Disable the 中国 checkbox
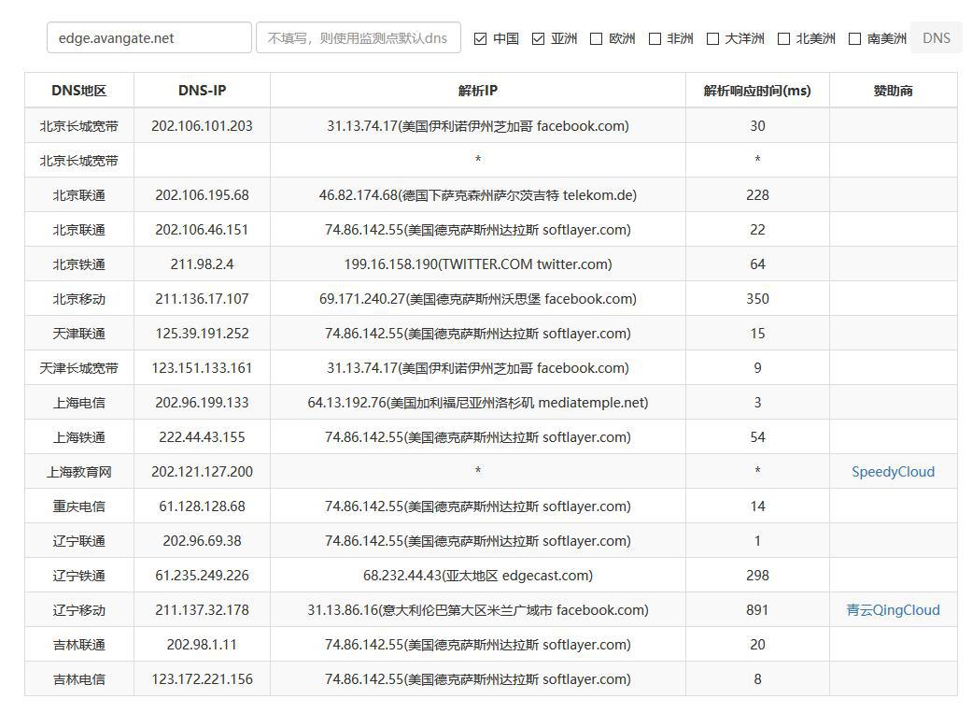The height and width of the screenshot is (713, 972). pos(480,38)
